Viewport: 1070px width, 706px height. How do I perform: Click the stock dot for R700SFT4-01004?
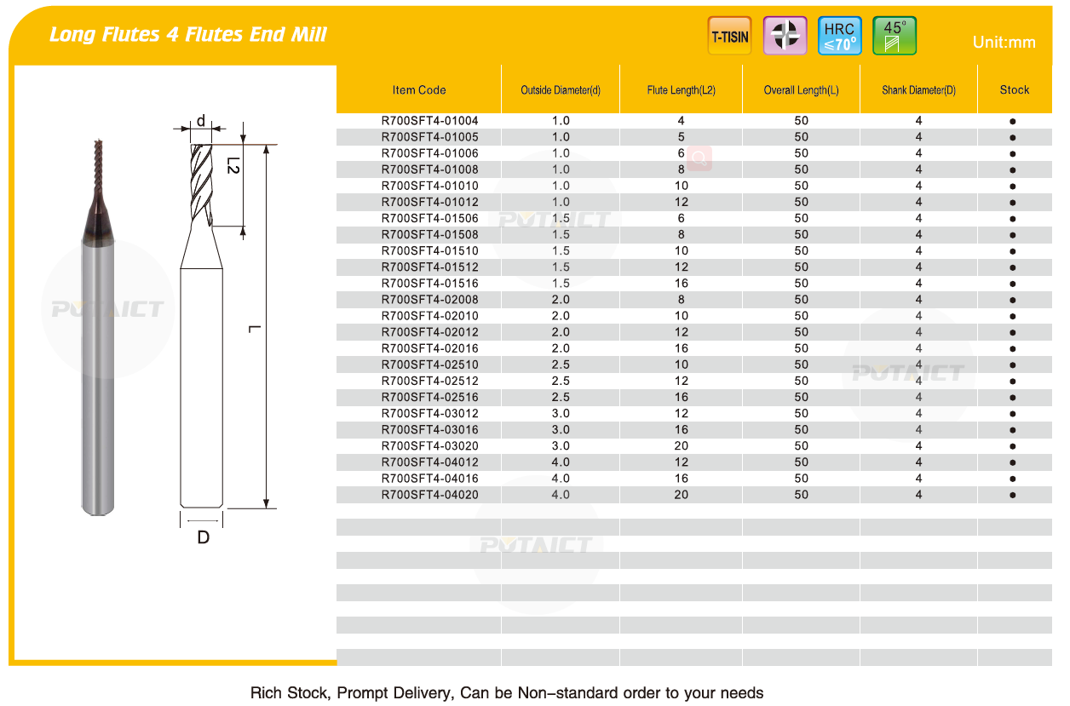pyautogui.click(x=1012, y=122)
